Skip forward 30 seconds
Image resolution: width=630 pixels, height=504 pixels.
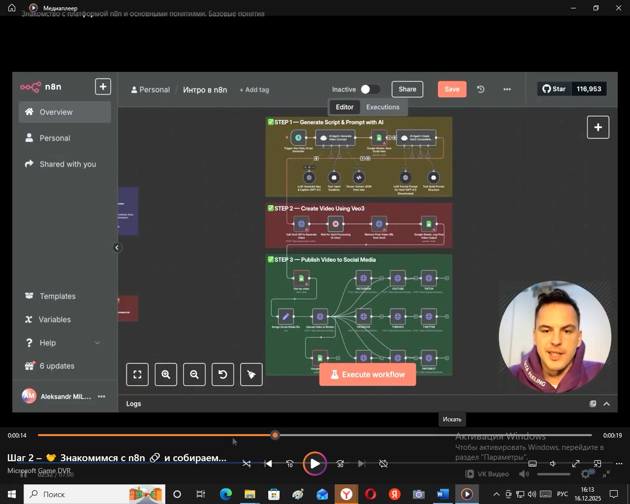pyautogui.click(x=340, y=464)
